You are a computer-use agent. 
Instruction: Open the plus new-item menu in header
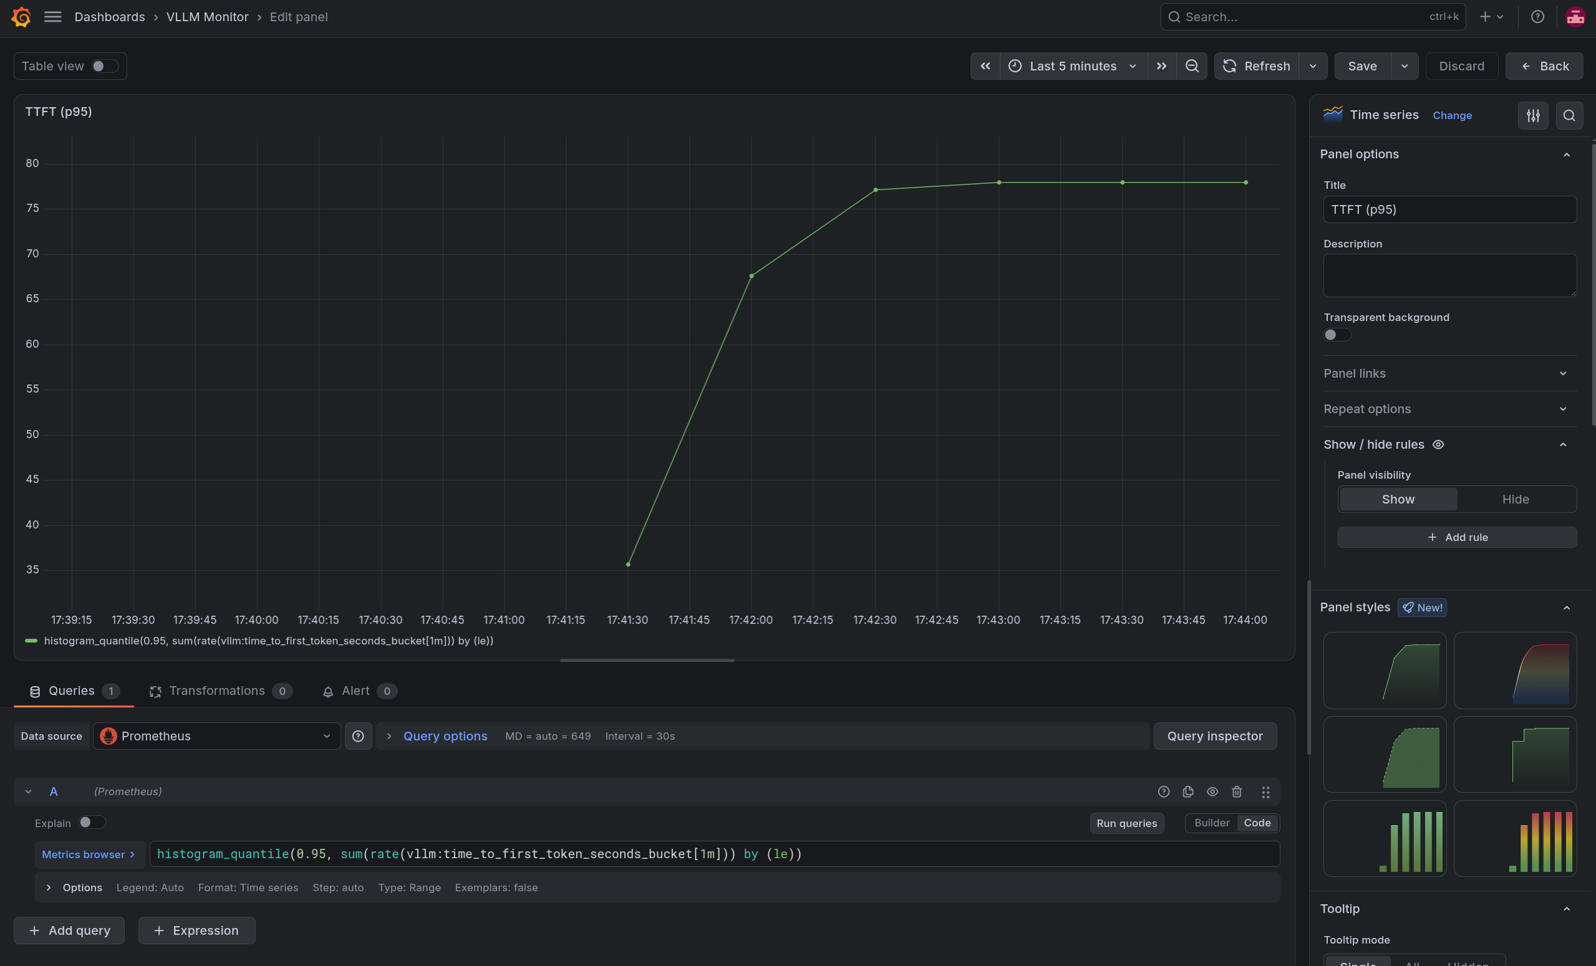[1491, 17]
